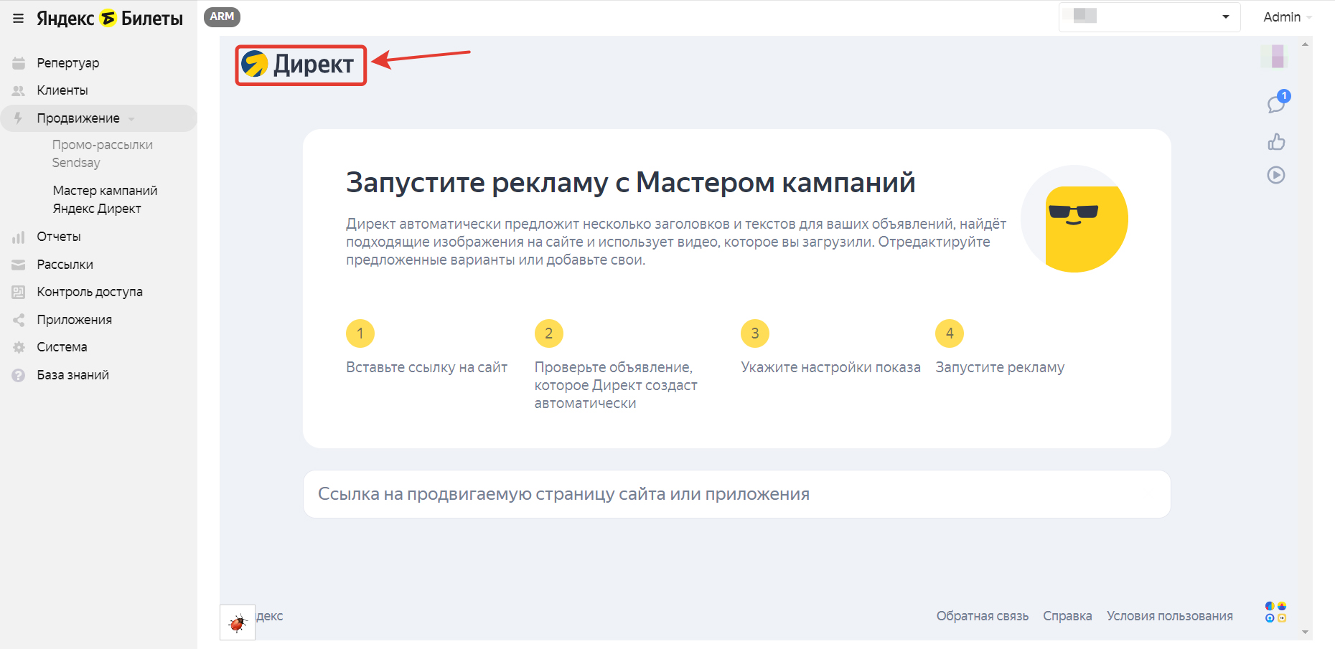The width and height of the screenshot is (1335, 649).
Task: Click text "Запустите рекламу" step label
Action: (1000, 367)
